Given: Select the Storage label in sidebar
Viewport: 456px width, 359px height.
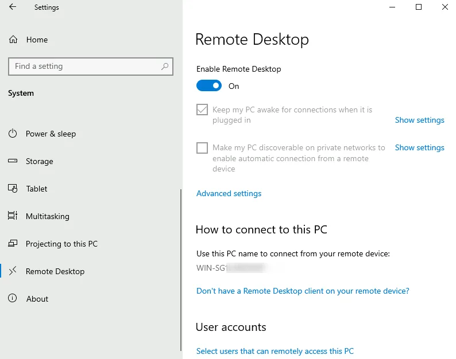Looking at the screenshot, I should point(40,161).
